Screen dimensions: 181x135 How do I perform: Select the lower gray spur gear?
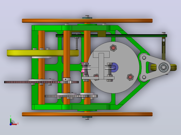pyautogui.click(x=71, y=96)
